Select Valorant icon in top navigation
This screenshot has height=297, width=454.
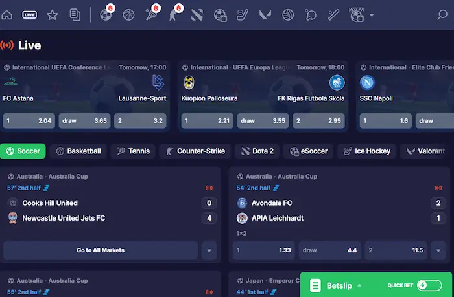pos(265,15)
